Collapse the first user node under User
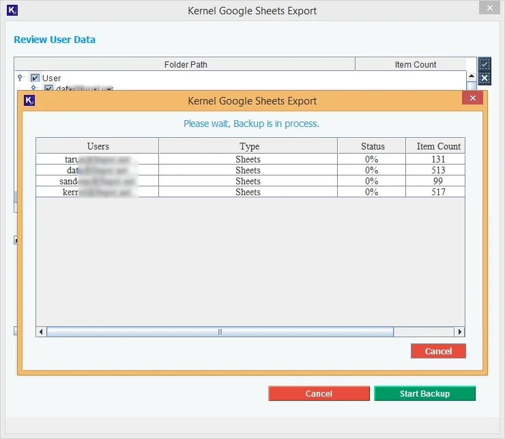Screen dimensions: 505x439 34,88
